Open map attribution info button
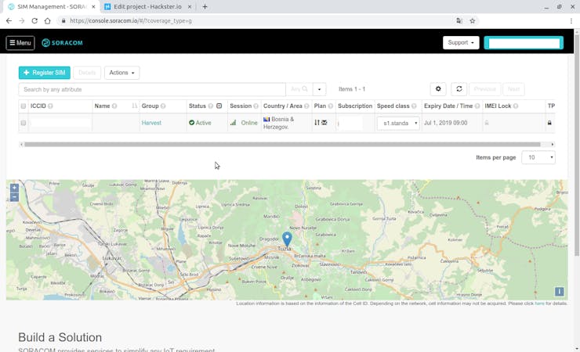Image resolution: width=580 pixels, height=352 pixels. (560, 292)
